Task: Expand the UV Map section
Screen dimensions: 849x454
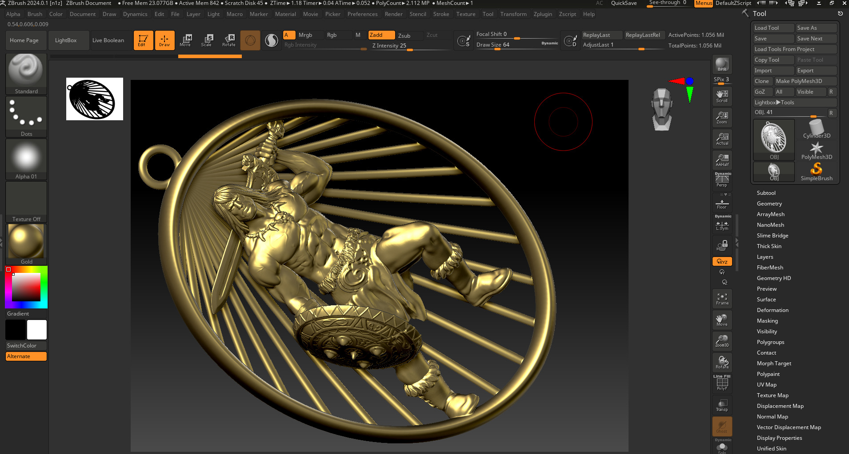Action: 767,385
